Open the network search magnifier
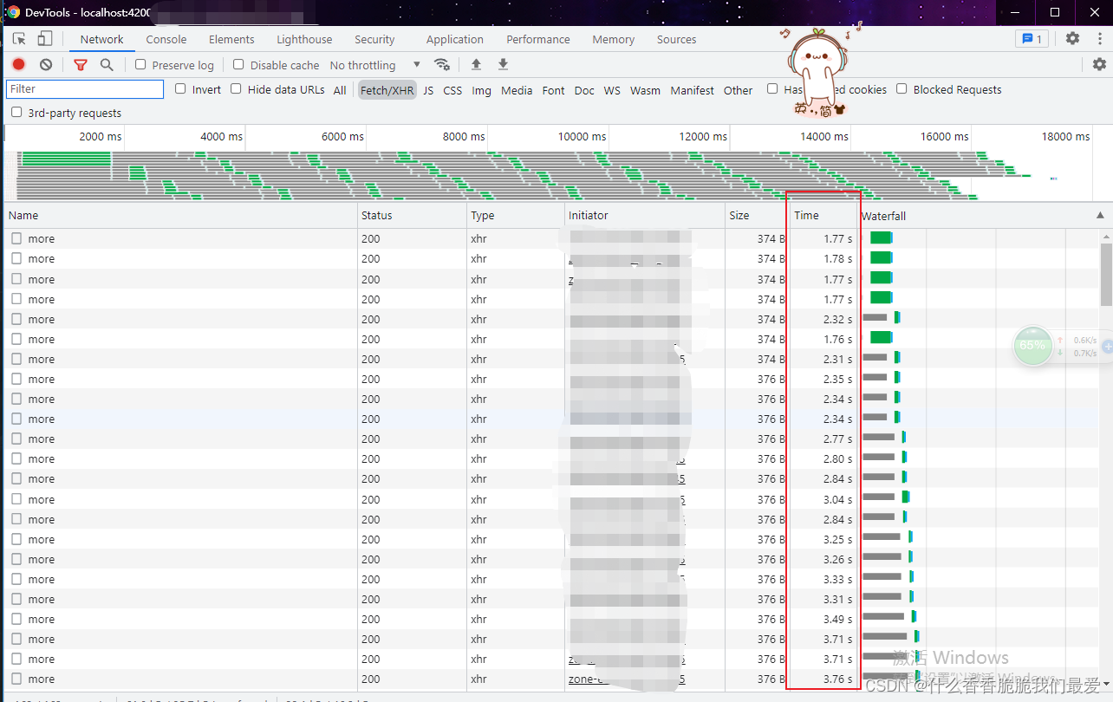The width and height of the screenshot is (1113, 702). click(107, 65)
